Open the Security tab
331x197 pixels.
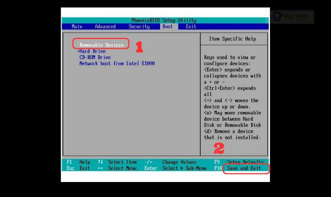(x=139, y=26)
